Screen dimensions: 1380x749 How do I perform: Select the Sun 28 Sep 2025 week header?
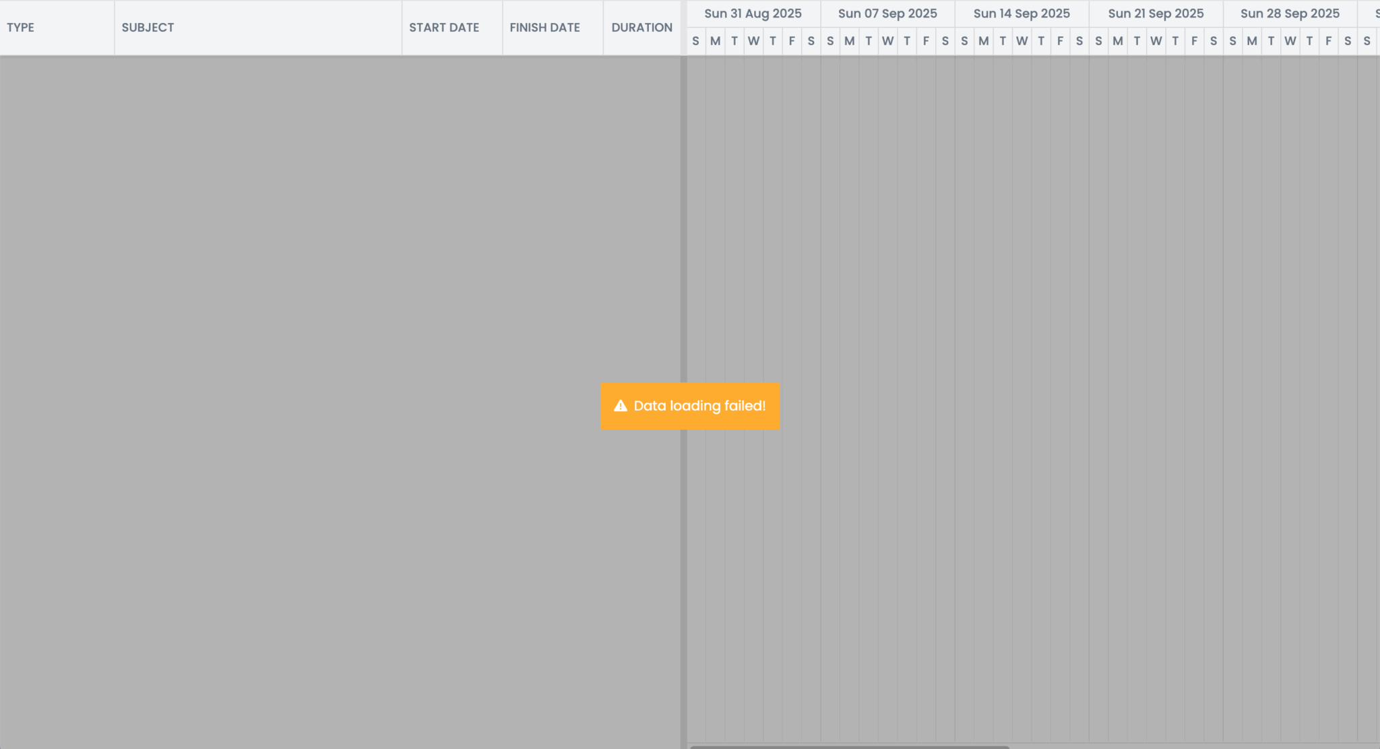tap(1290, 13)
